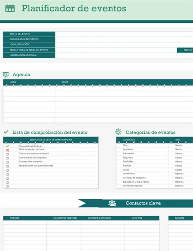The image size is (193, 251).
Task: Tick the Sondear a los asistentes checkbox
Action: [x=8, y=162]
